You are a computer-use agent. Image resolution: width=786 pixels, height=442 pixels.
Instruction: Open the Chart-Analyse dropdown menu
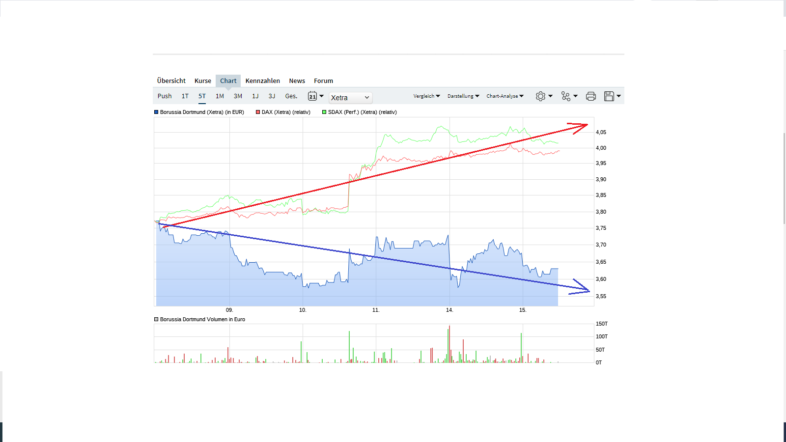coord(505,96)
